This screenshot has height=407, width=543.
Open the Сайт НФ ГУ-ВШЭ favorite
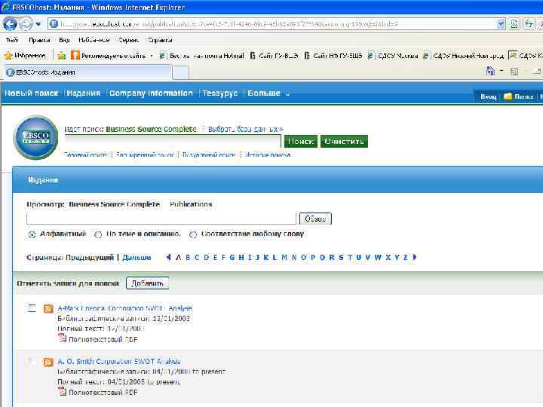pyautogui.click(x=333, y=55)
